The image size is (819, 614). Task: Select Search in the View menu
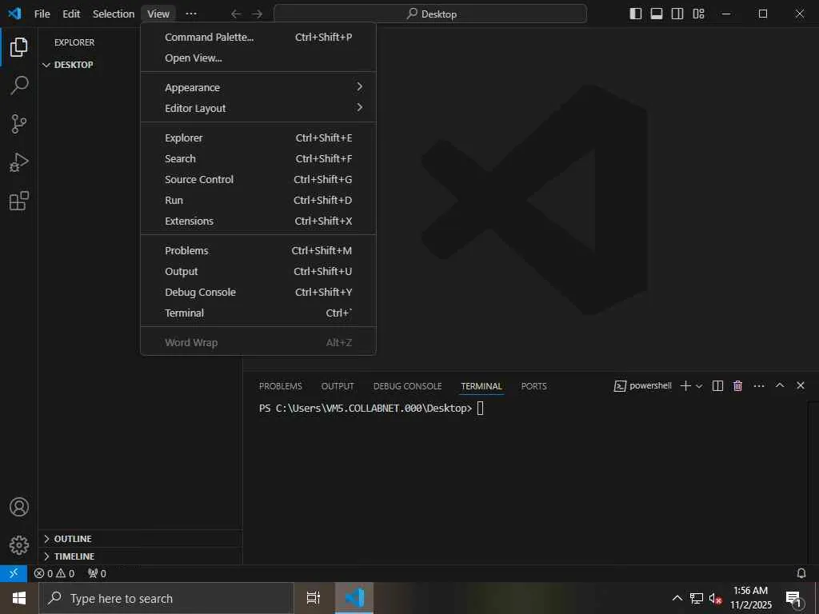point(258,159)
